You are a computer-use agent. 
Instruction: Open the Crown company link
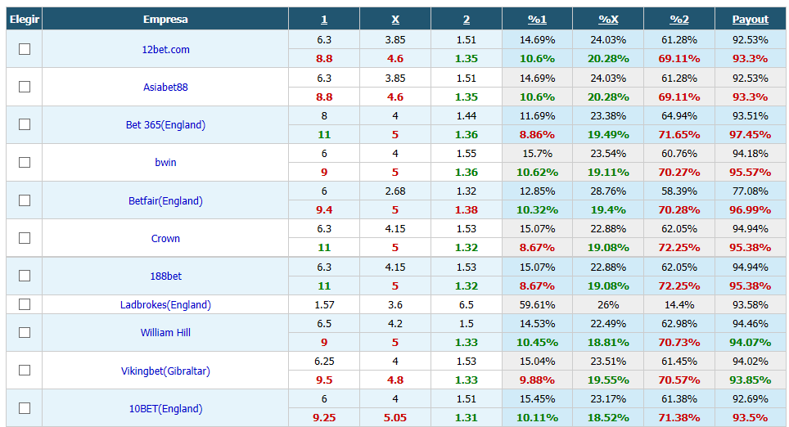(165, 238)
